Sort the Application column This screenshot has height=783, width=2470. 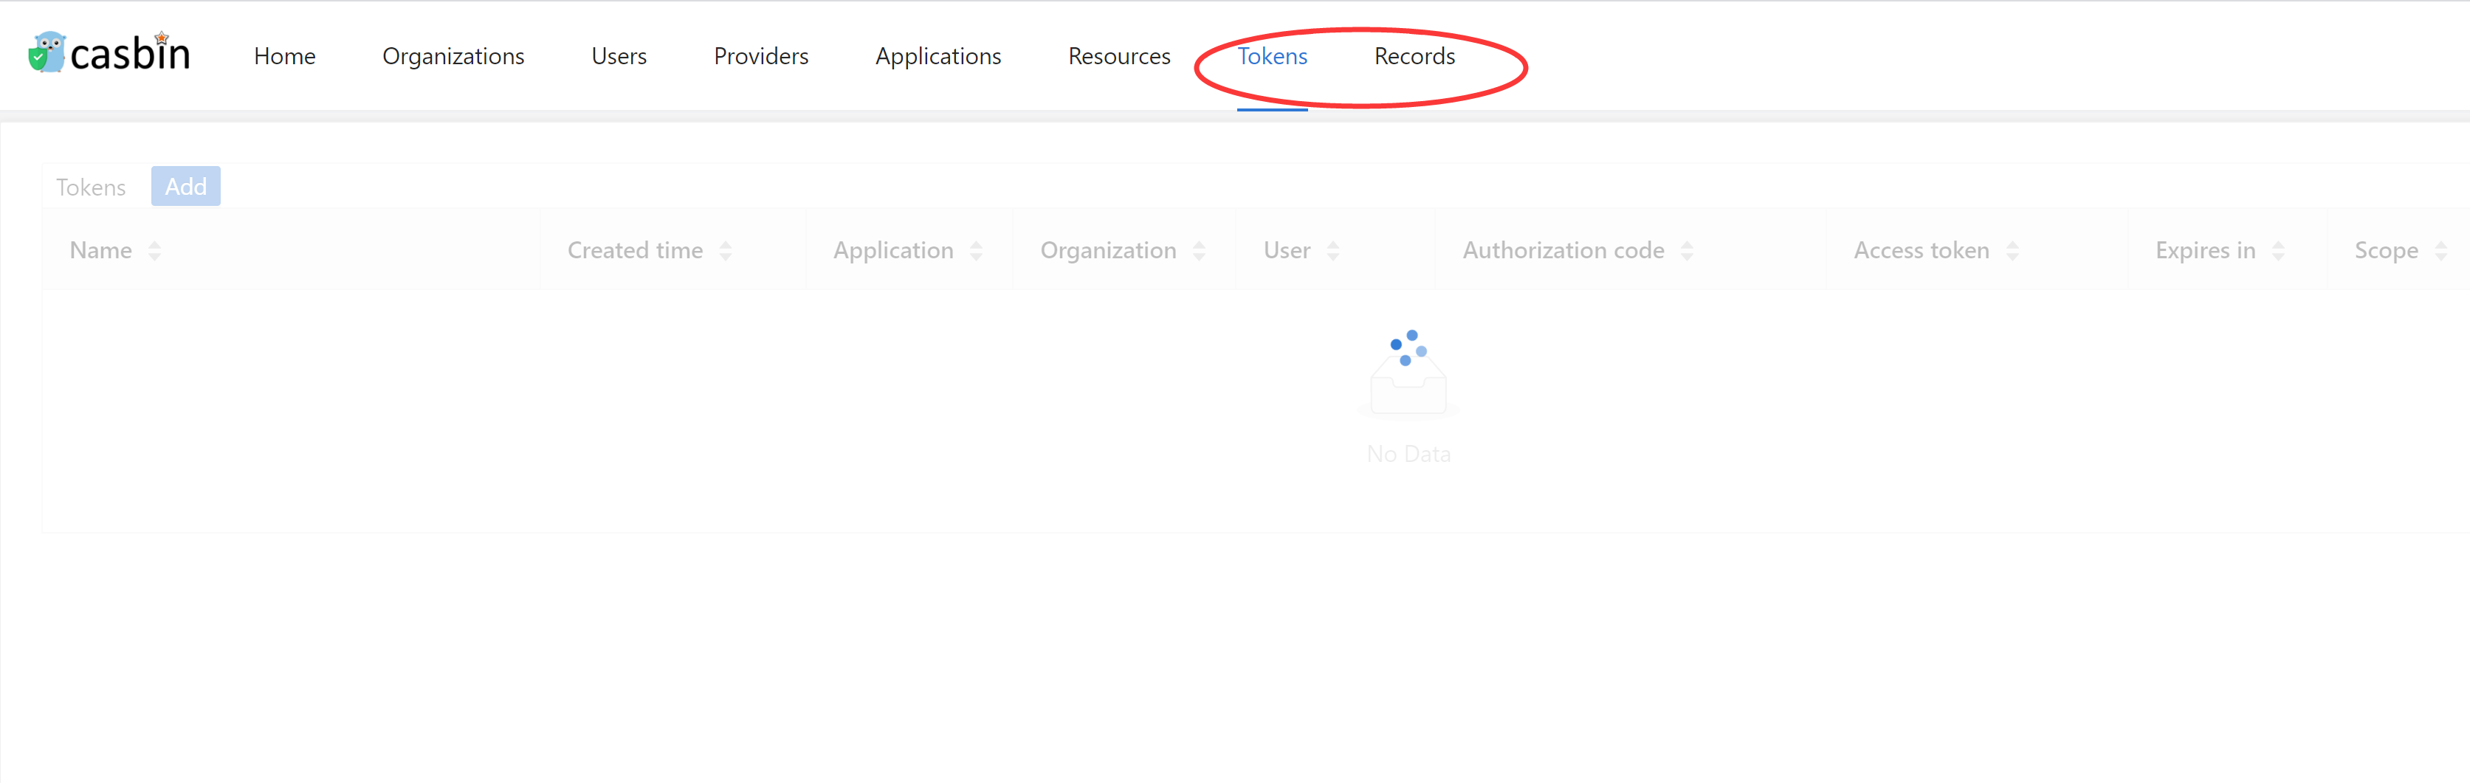pos(977,249)
